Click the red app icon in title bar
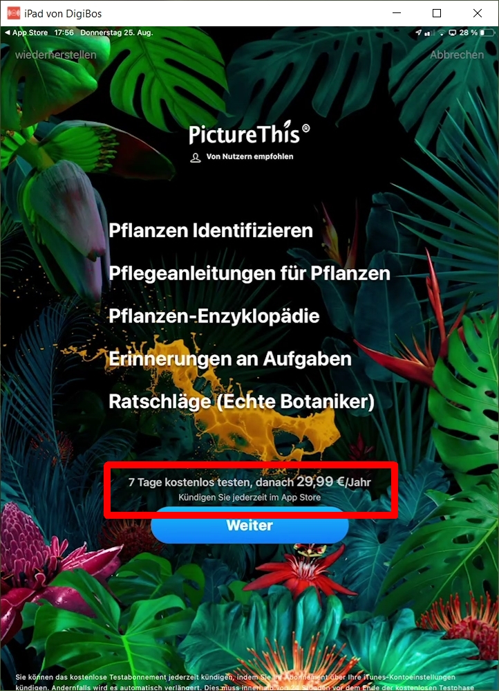This screenshot has height=691, width=499. (14, 13)
